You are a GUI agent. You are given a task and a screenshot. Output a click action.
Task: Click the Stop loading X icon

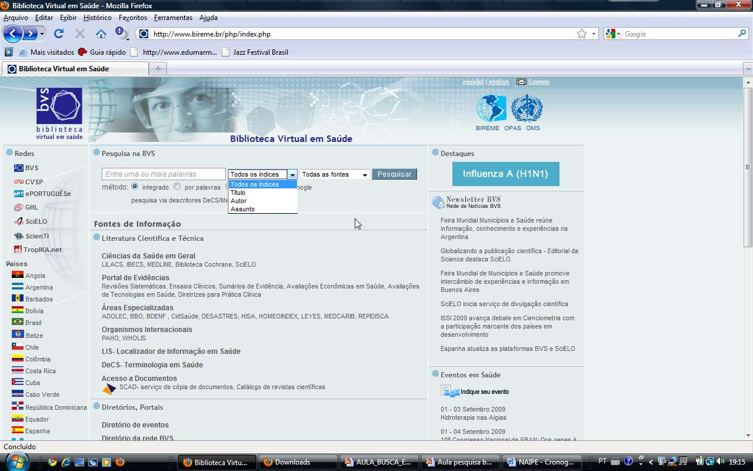click(x=80, y=34)
